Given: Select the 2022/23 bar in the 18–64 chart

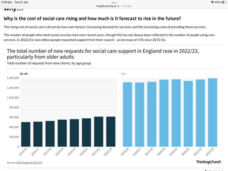Looking at the screenshot, I should click(x=111, y=131).
